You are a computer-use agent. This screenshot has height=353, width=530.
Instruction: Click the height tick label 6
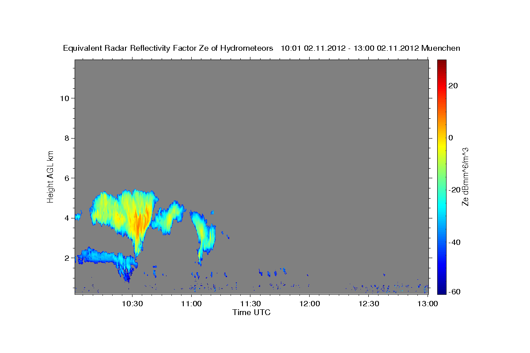tap(67, 178)
